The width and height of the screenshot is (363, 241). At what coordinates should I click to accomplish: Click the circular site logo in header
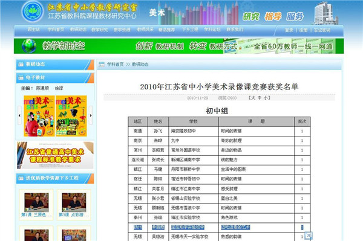pyautogui.click(x=33, y=11)
